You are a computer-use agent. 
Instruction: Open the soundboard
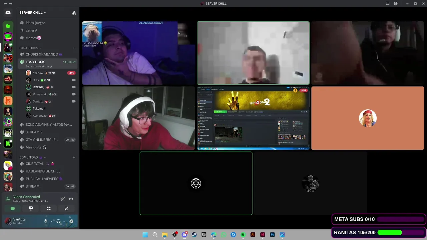[67, 208]
